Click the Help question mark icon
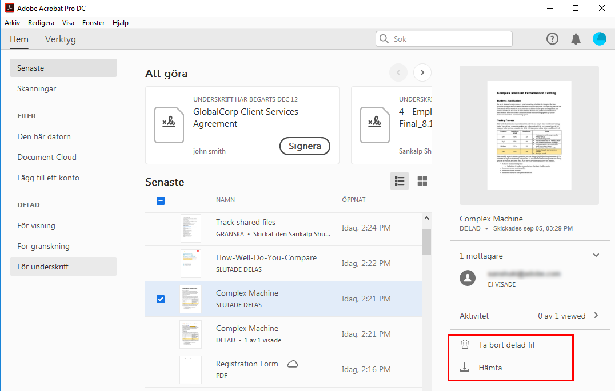Image resolution: width=615 pixels, height=391 pixels. click(x=552, y=39)
